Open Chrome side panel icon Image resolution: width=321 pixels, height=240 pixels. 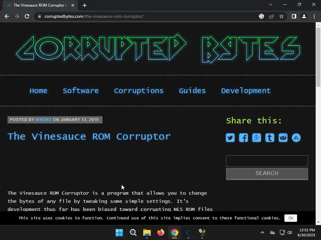tap(294, 16)
